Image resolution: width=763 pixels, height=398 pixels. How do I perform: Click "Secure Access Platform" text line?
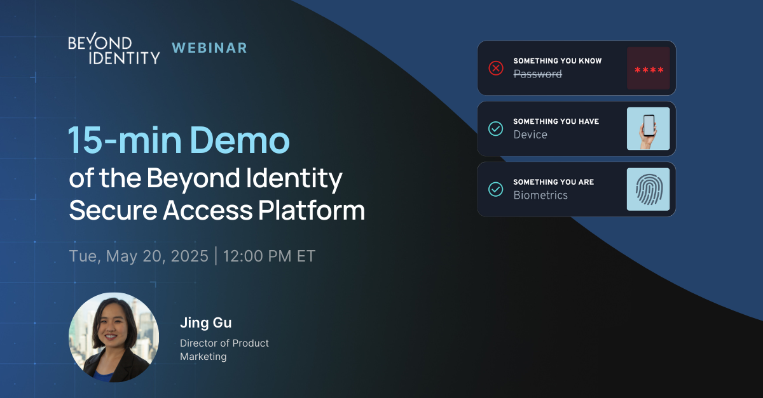click(217, 211)
